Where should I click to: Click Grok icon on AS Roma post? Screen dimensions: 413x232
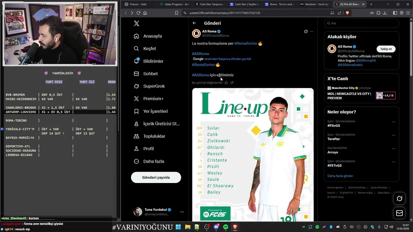(x=306, y=32)
